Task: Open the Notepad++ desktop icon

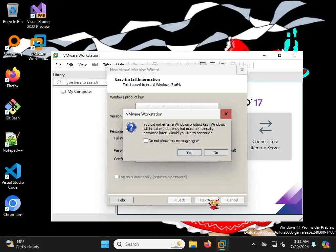Action: point(13,142)
